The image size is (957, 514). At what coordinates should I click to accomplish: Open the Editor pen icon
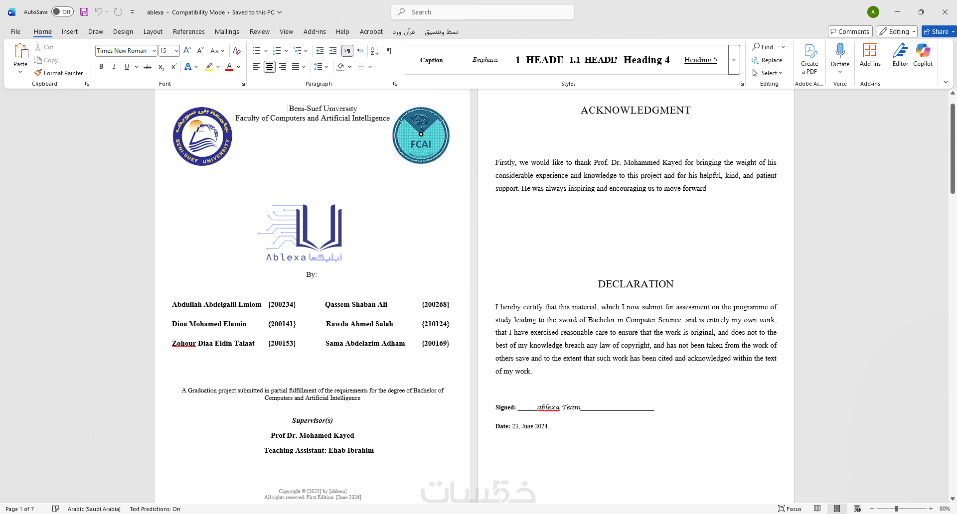pos(900,51)
